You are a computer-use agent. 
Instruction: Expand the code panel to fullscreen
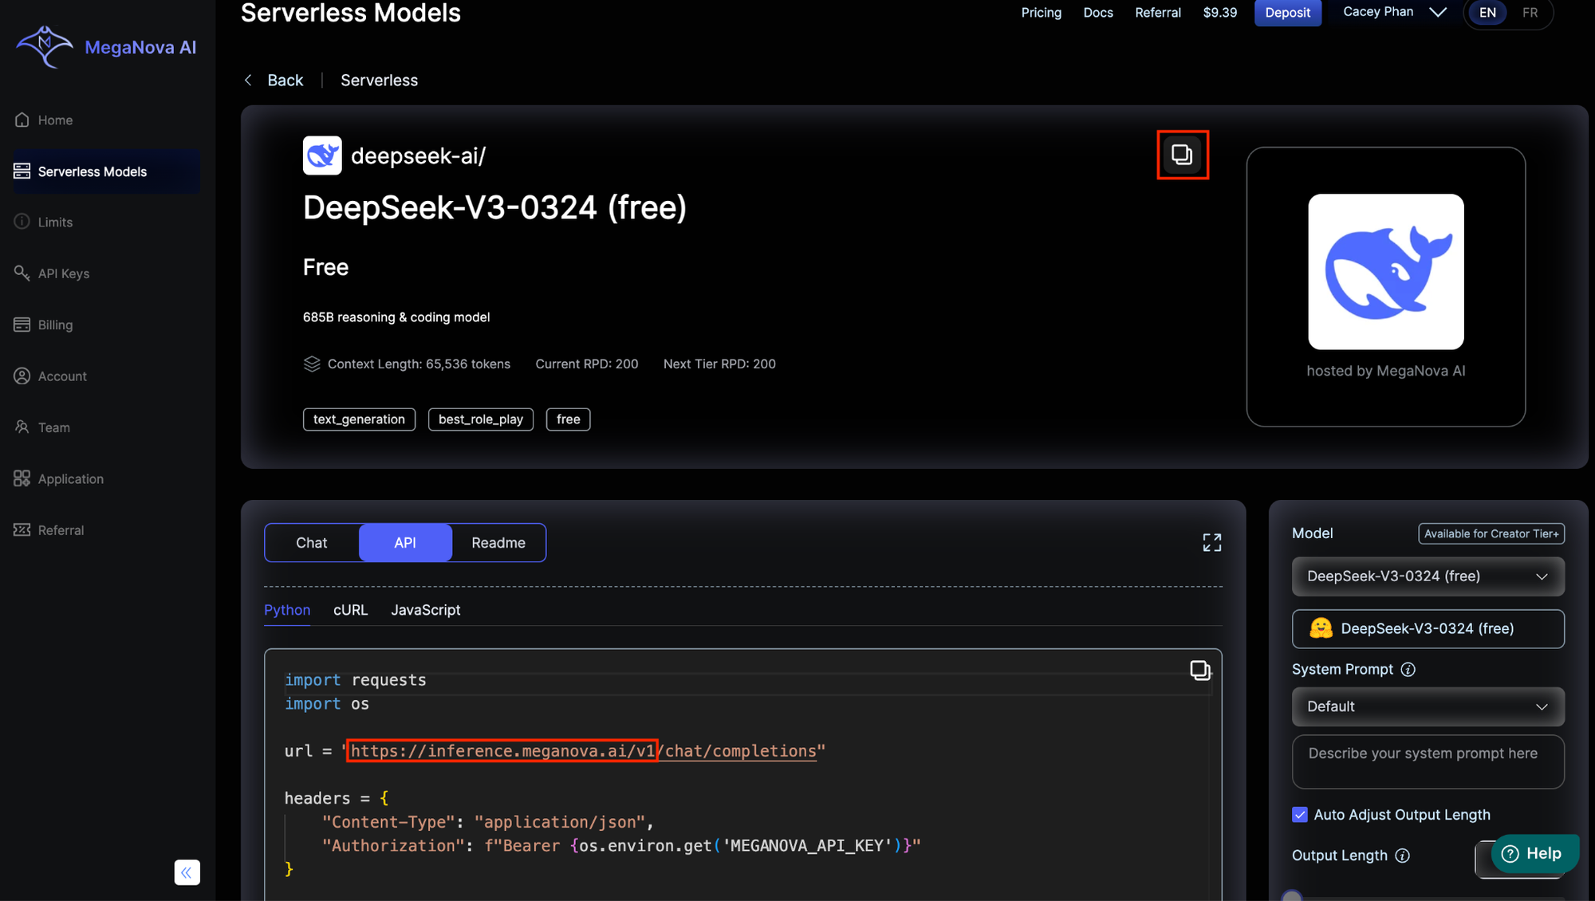tap(1211, 543)
